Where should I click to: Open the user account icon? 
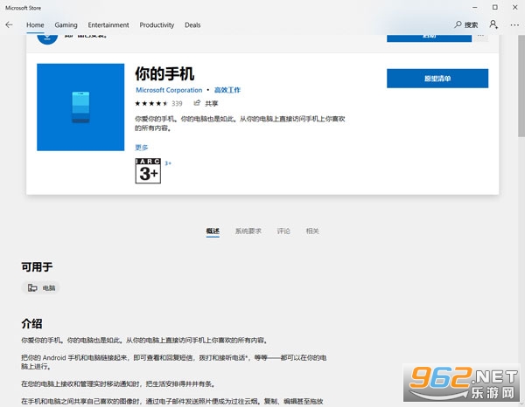click(x=493, y=24)
